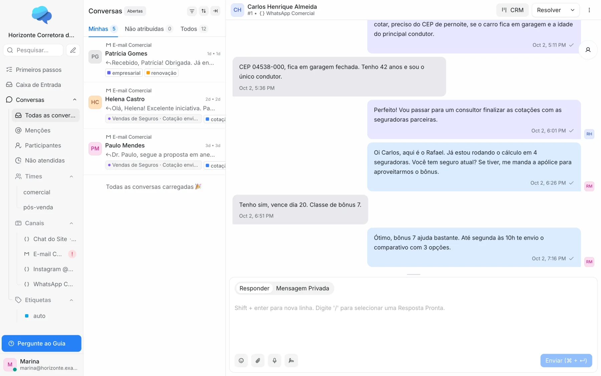Click Marina's profile avatar
This screenshot has height=376, width=601.
[10, 365]
